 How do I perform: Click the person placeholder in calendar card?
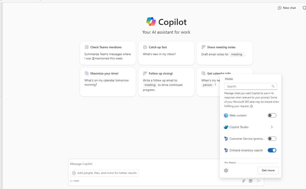(207, 85)
